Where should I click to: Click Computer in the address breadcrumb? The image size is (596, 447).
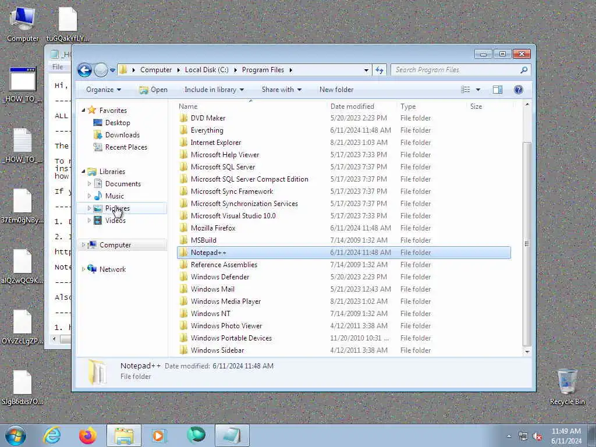click(156, 70)
